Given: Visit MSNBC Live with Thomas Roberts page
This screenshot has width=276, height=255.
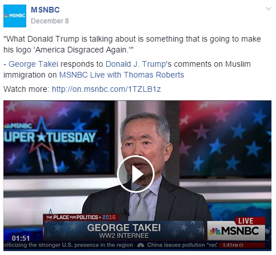Looking at the screenshot, I should (121, 75).
